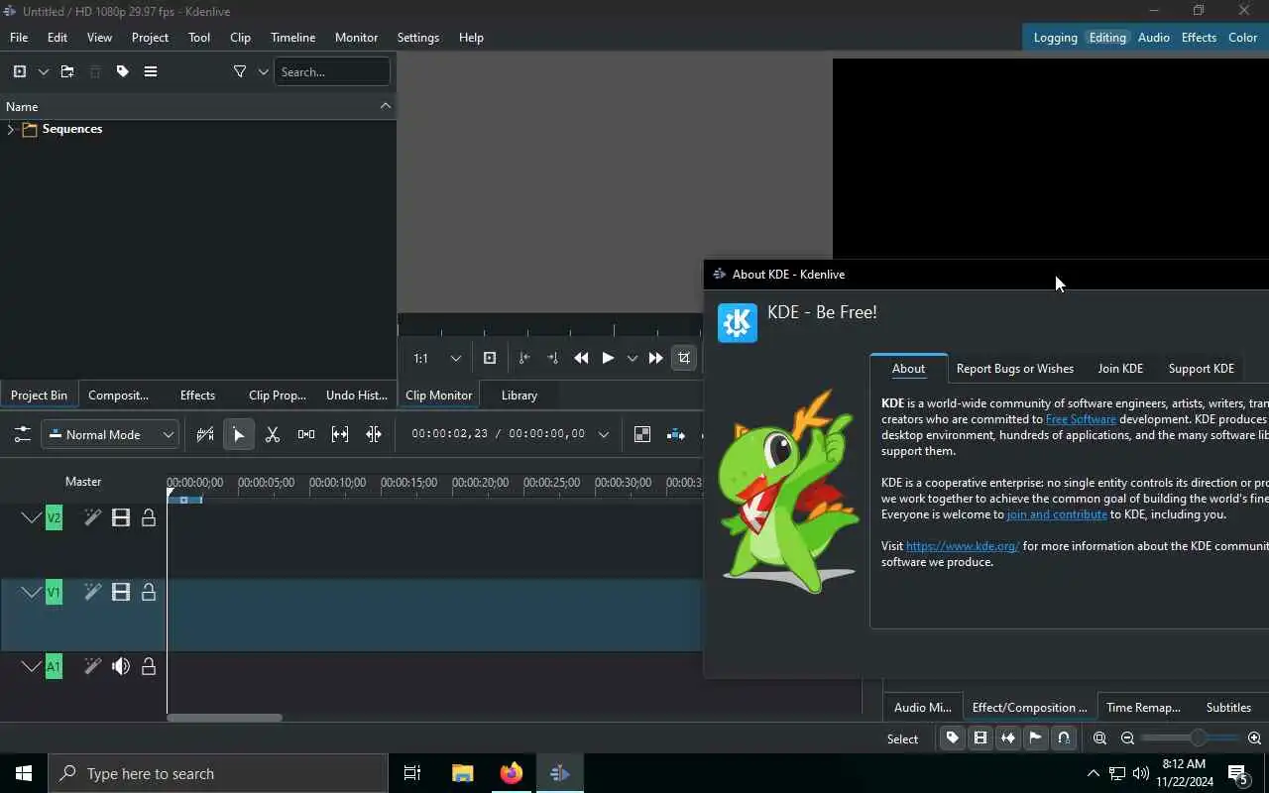Click the fit zoom to project icon
The height and width of the screenshot is (793, 1269).
(x=1099, y=737)
